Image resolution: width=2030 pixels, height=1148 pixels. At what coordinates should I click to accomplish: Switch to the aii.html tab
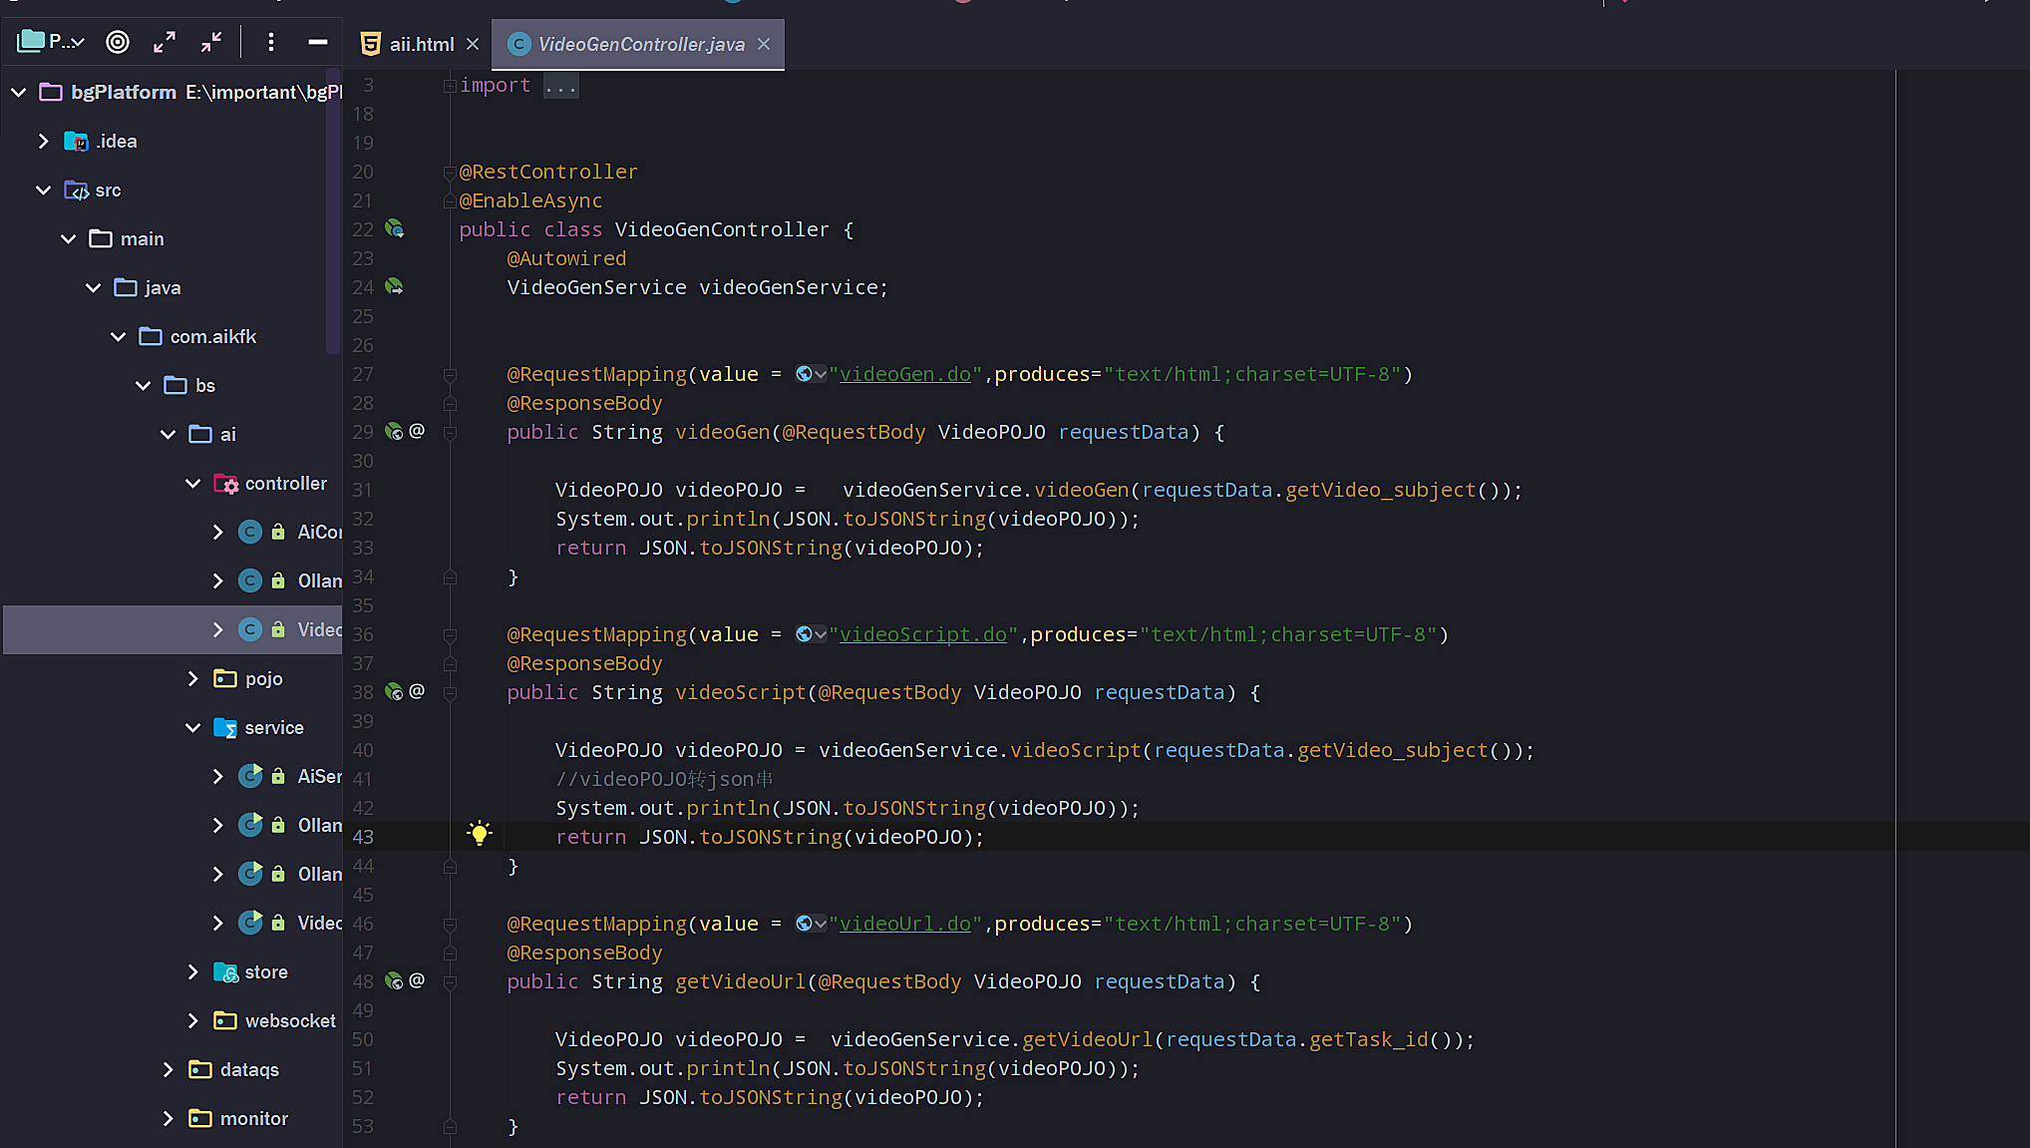point(421,44)
